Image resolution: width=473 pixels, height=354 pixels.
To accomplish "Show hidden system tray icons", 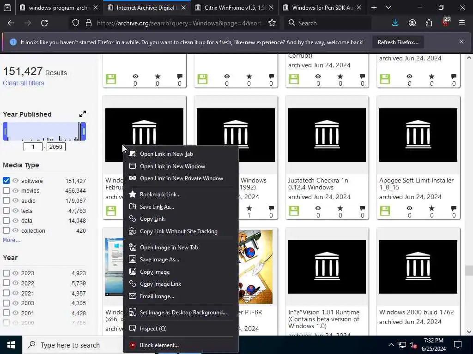I will pos(391,345).
